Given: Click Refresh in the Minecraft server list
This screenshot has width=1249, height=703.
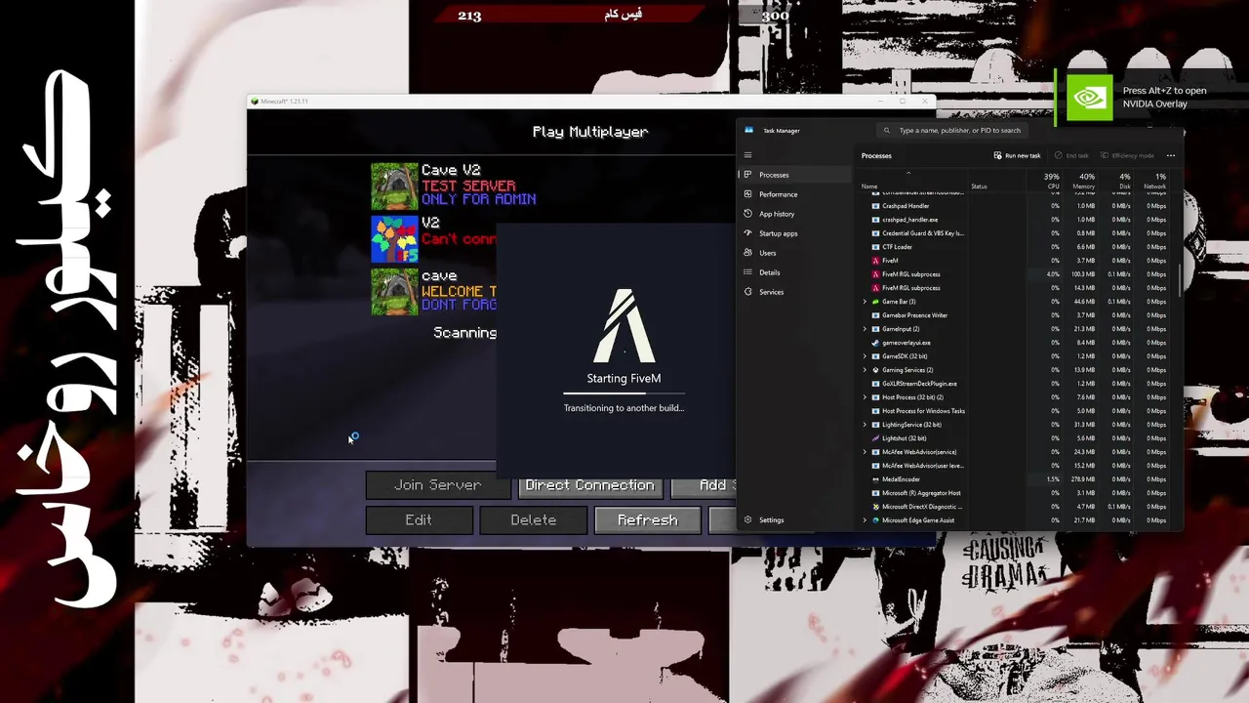Looking at the screenshot, I should point(647,520).
